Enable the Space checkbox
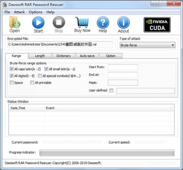Image resolution: width=183 pixels, height=170 pixels. [12, 83]
